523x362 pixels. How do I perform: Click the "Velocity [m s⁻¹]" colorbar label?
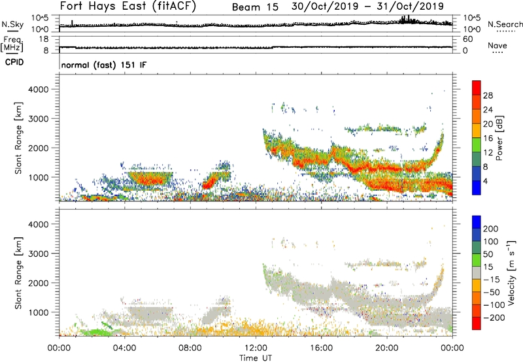point(511,272)
